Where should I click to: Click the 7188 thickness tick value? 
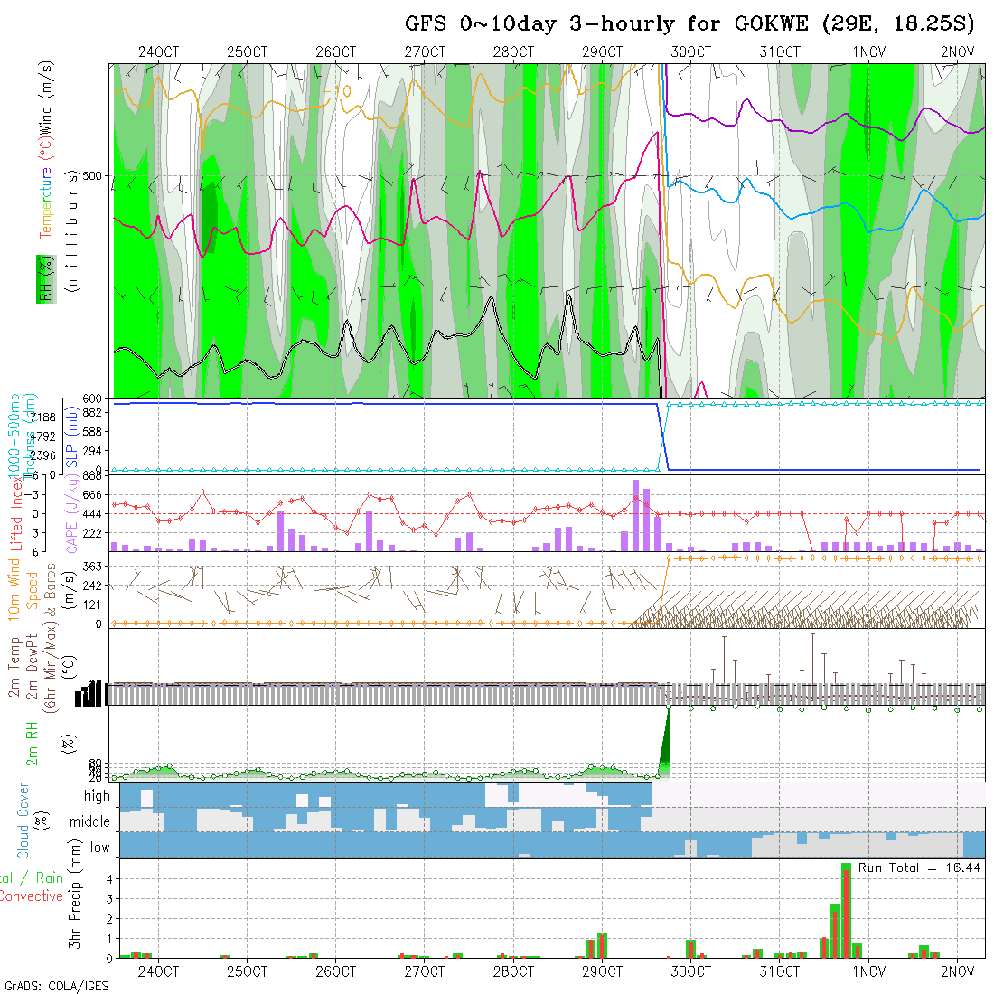point(43,417)
